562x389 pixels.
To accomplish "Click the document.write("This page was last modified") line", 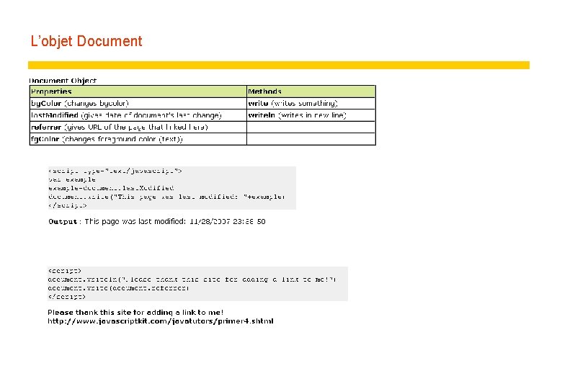I will [166, 197].
